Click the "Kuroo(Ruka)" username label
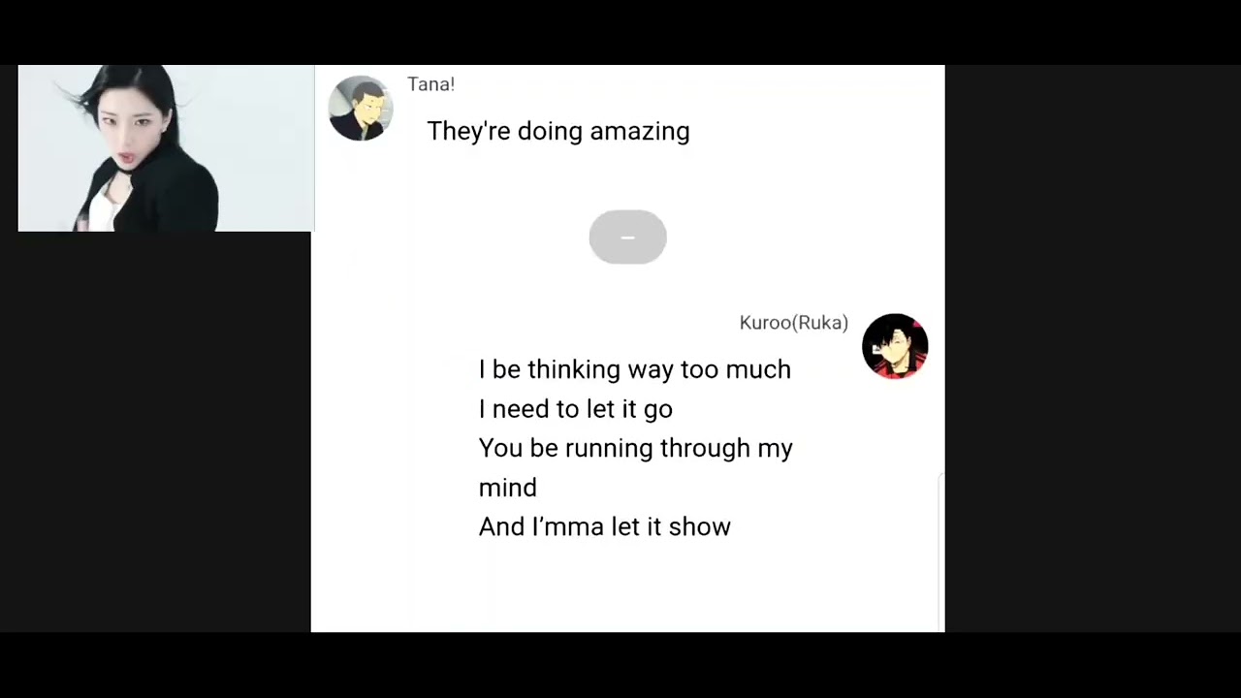Image resolution: width=1241 pixels, height=698 pixels. (793, 323)
